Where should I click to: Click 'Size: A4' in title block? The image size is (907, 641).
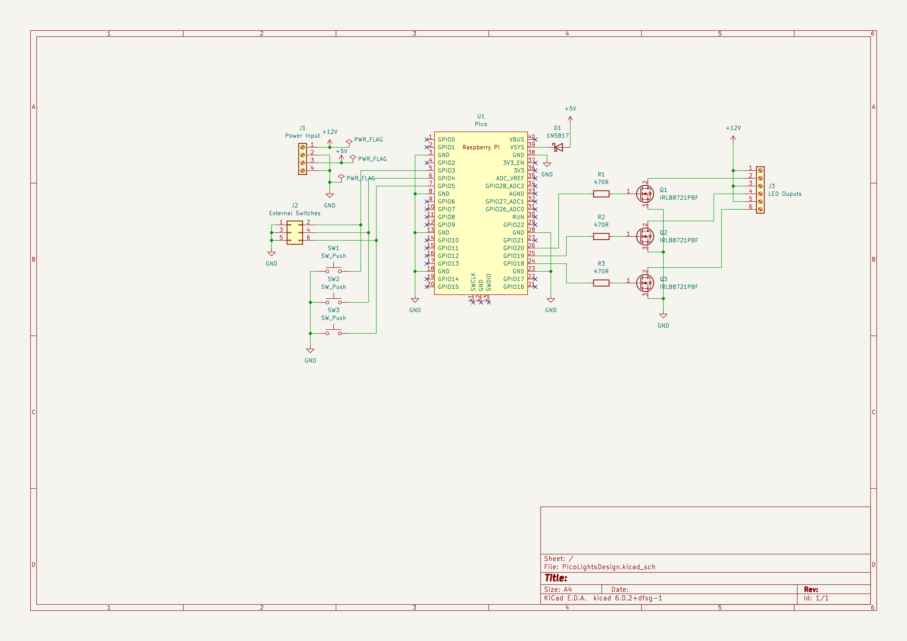[x=558, y=589]
